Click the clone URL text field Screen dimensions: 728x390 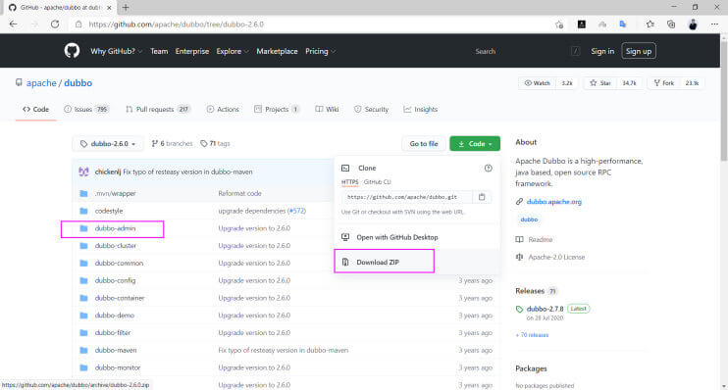tap(407, 197)
